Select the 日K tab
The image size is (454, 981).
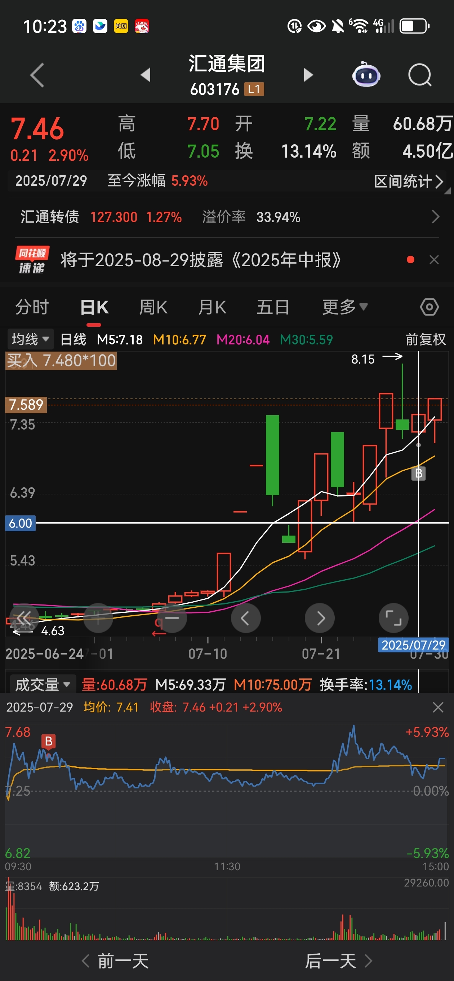coord(94,307)
